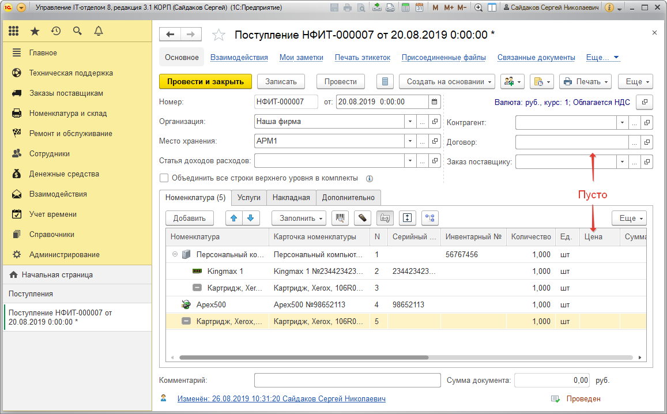Click the search magnifier icon
667x414 pixels.
tap(77, 31)
